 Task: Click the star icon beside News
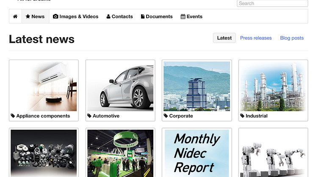(x=28, y=16)
